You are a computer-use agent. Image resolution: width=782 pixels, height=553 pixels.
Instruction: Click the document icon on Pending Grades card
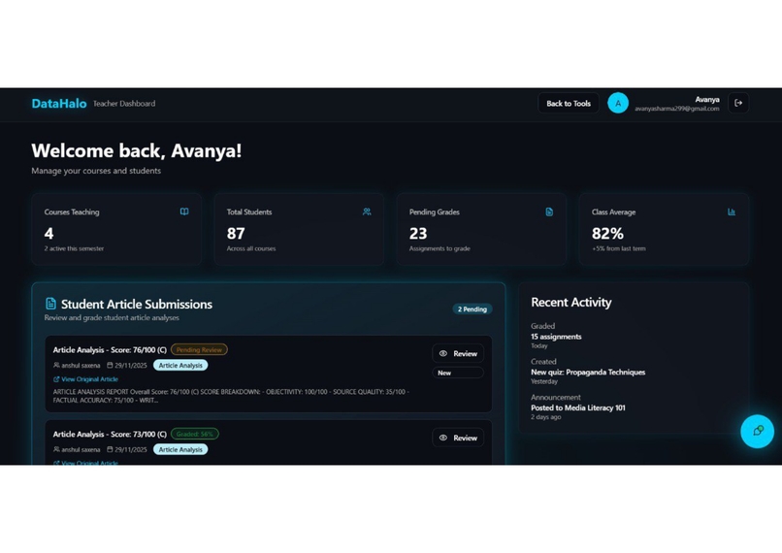(549, 211)
